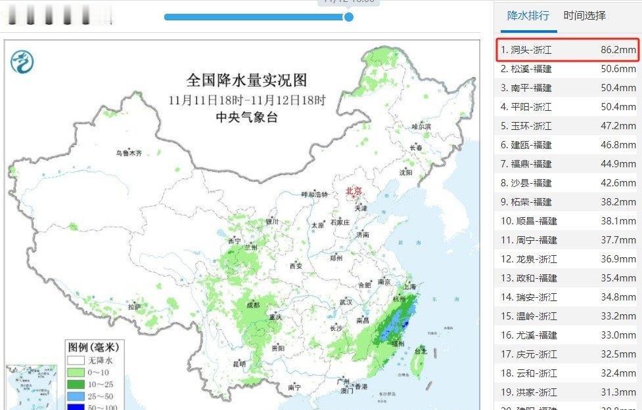The image size is (642, 410).
Task: Select the 洪家-浙江 entry showing 31.3mm
Action: (x=566, y=392)
